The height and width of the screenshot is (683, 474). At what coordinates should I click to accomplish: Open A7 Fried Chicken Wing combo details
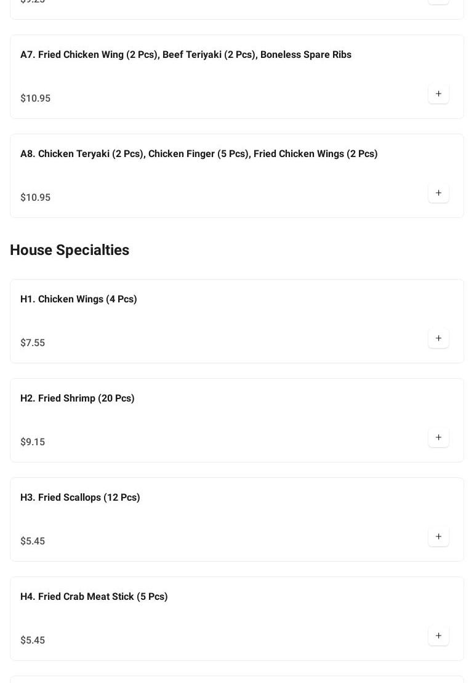[185, 55]
